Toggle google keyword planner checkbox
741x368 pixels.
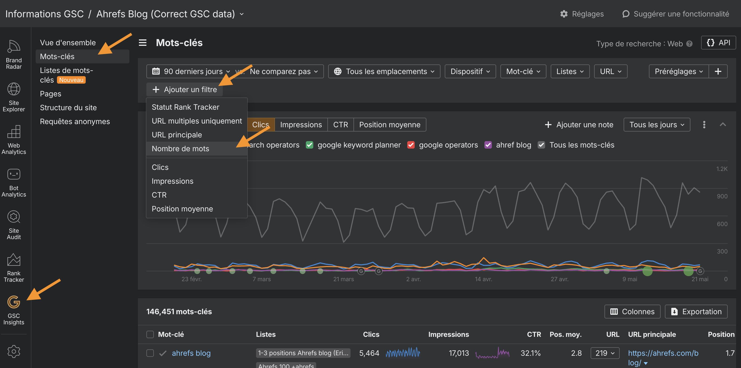coord(310,145)
